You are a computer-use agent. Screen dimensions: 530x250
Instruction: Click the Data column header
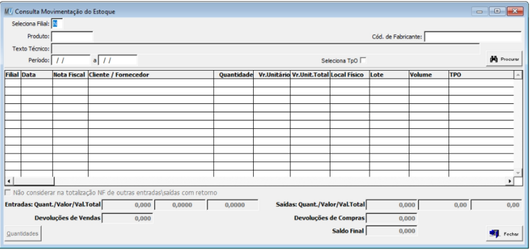[x=37, y=75]
